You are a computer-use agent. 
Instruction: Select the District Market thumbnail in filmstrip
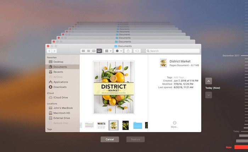(x=113, y=125)
